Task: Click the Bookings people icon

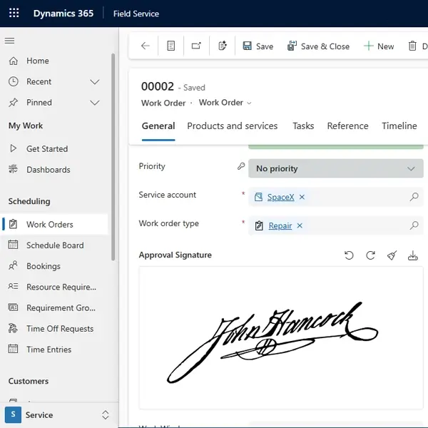Action: pos(13,265)
